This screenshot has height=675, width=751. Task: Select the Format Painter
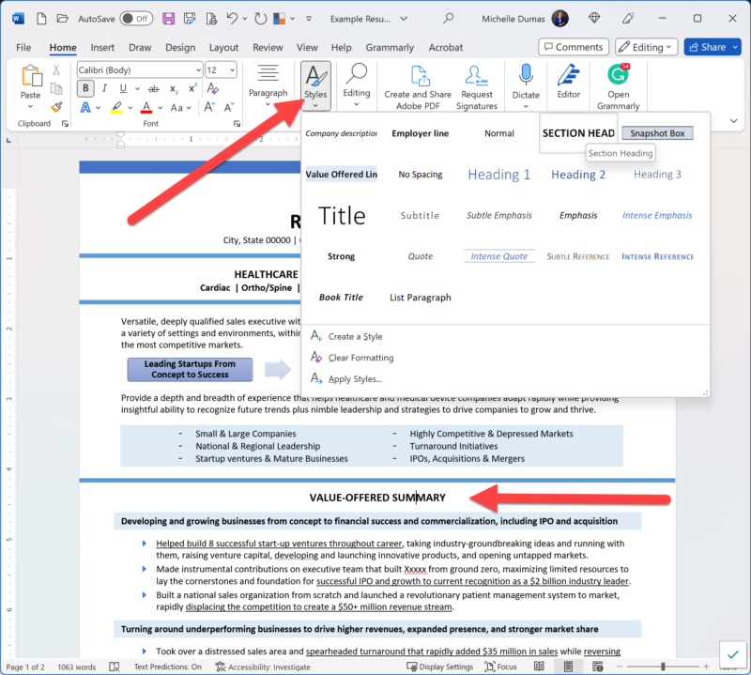point(56,106)
